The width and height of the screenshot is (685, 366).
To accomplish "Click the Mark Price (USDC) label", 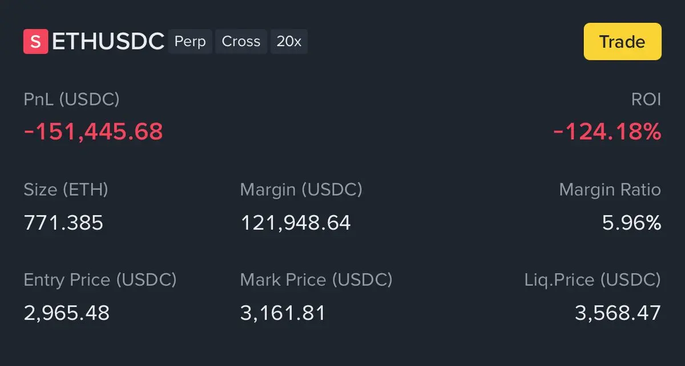I will point(316,280).
